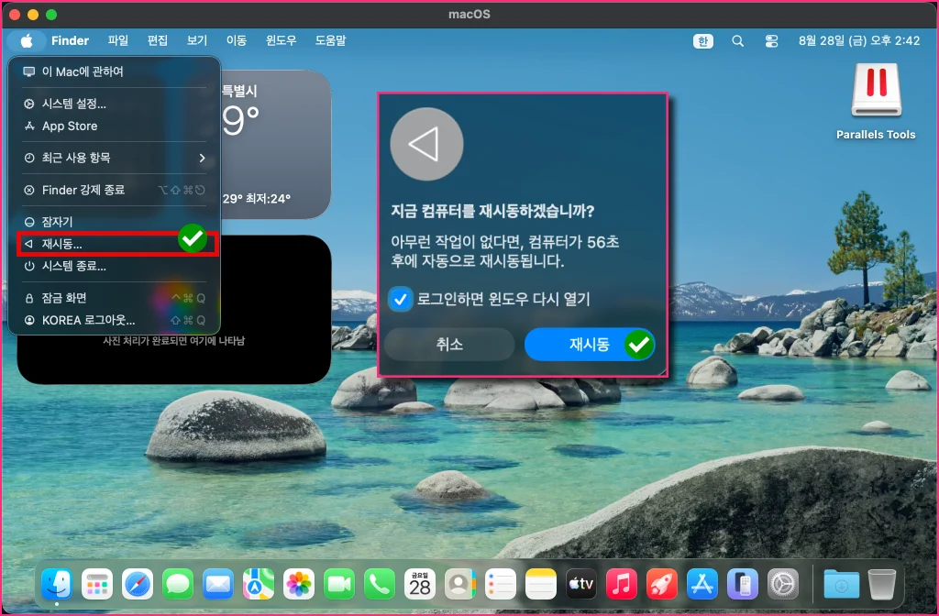Toggle the 한 input source indicator

[703, 40]
